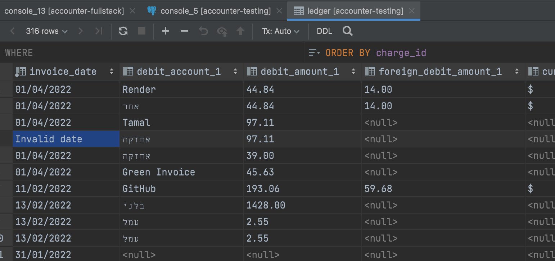Revert changes with undo icon
Viewport: 555px width, 261px height.
(x=203, y=31)
